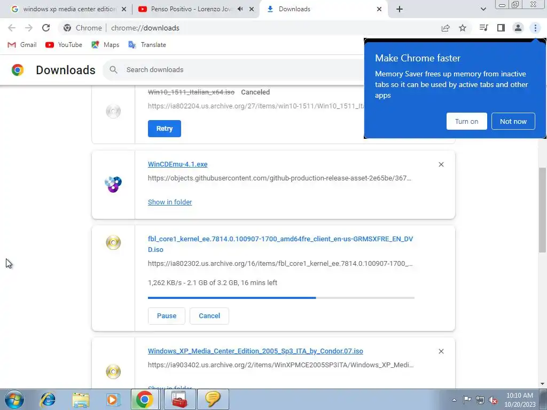Open Windows Explorer from taskbar
547x410 pixels.
(x=81, y=399)
